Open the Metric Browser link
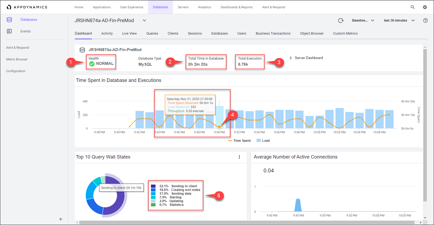Image resolution: width=434 pixels, height=225 pixels. 17,59
